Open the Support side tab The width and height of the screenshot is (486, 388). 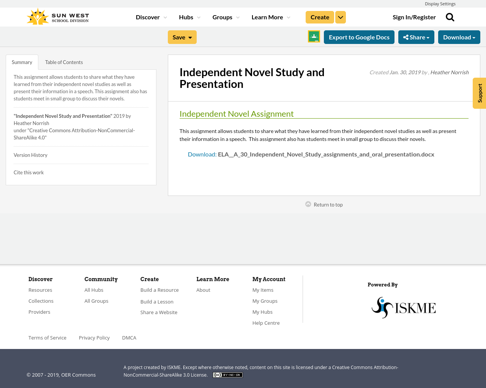(479, 93)
